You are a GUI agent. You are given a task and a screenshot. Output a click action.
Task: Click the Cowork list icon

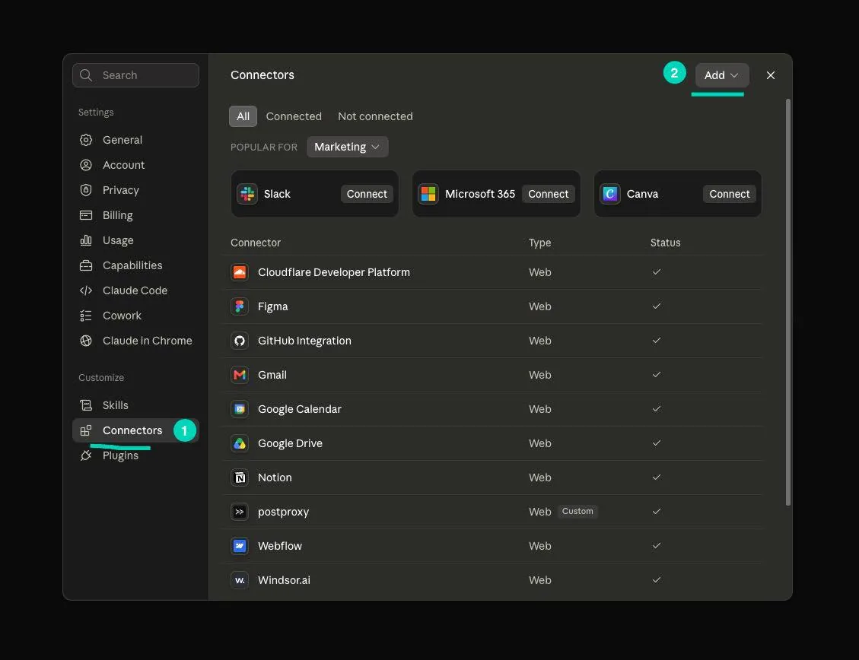click(x=86, y=316)
